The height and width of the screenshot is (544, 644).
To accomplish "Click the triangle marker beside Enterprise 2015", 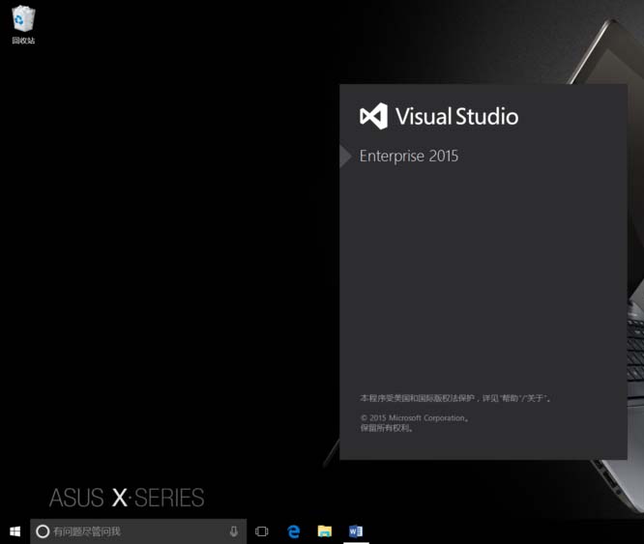I will tap(345, 156).
